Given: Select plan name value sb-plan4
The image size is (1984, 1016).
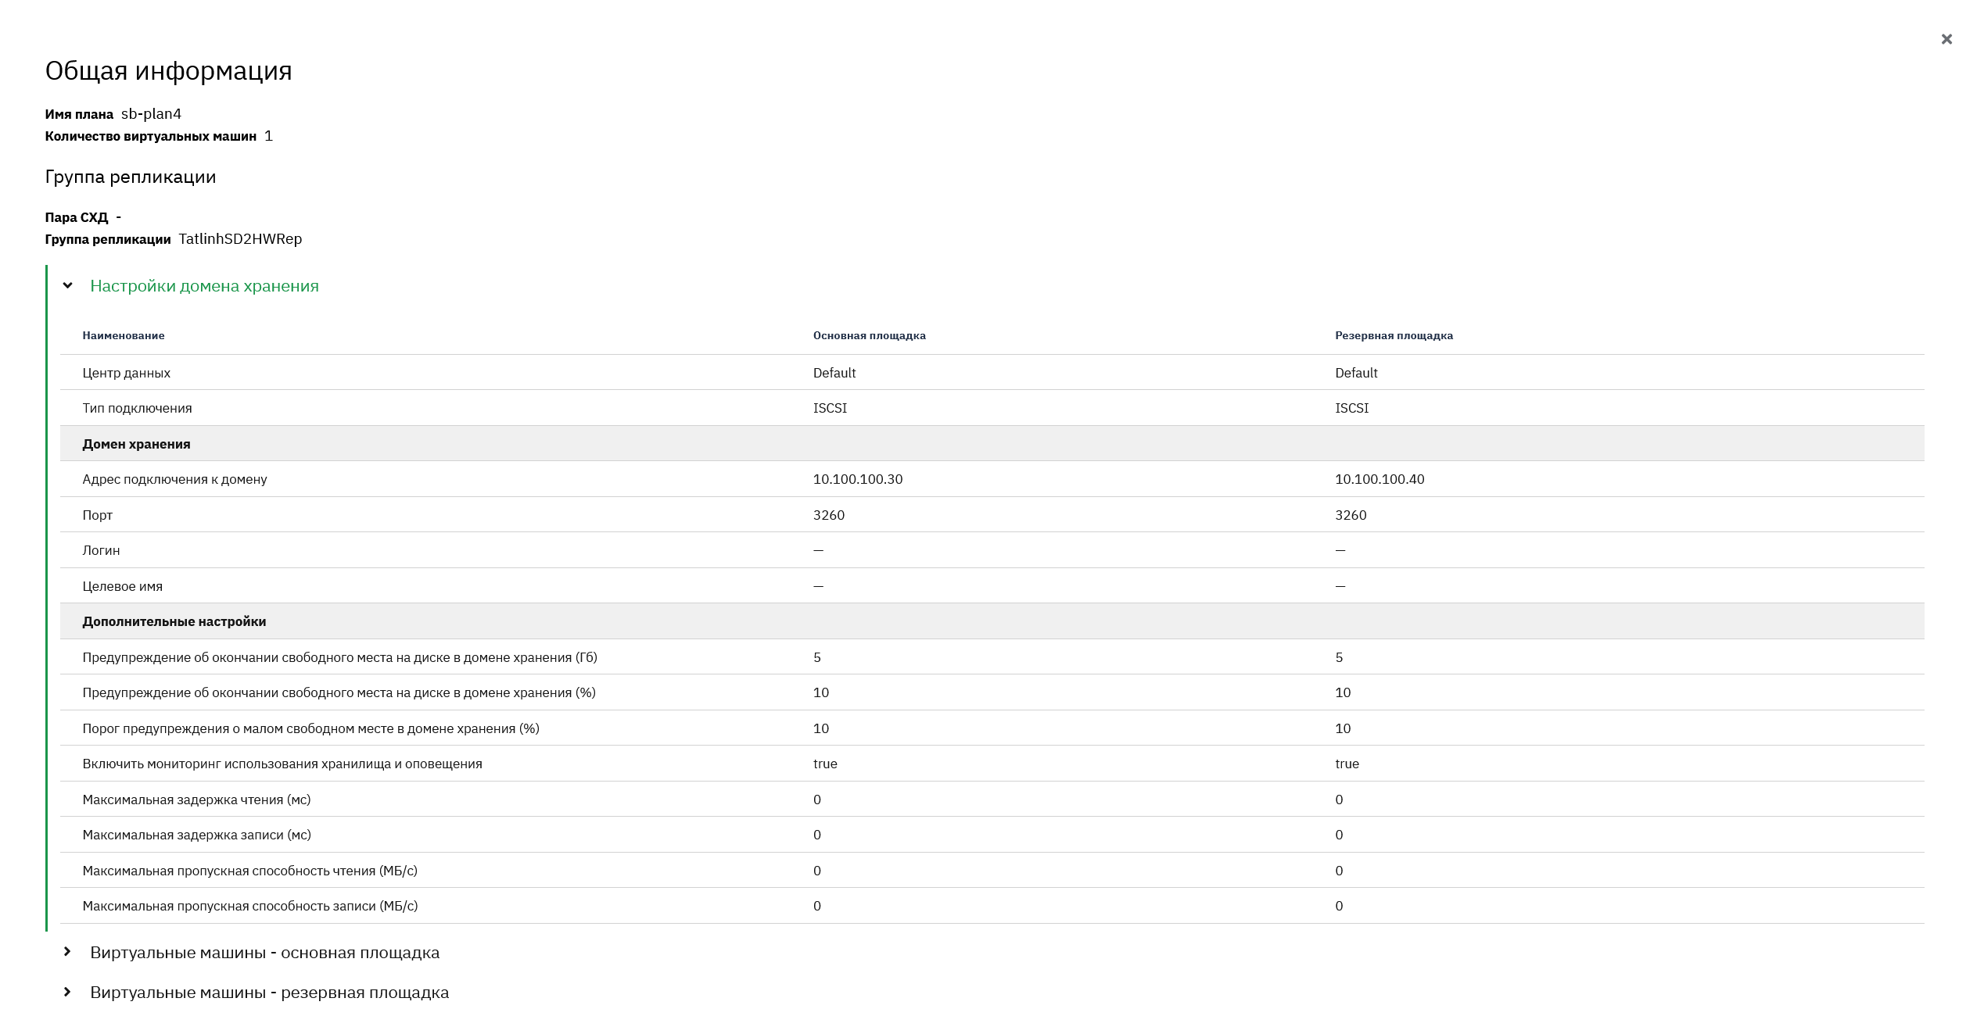Looking at the screenshot, I should coord(151,114).
